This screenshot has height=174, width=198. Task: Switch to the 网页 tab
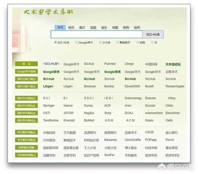point(71,28)
